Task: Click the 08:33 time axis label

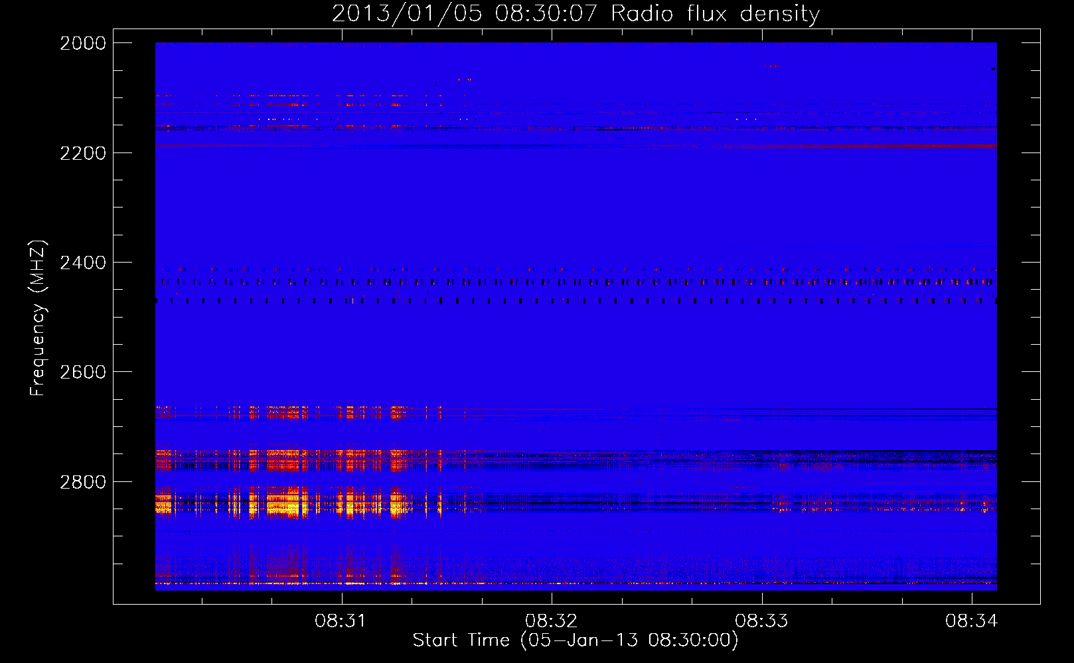Action: click(x=761, y=621)
